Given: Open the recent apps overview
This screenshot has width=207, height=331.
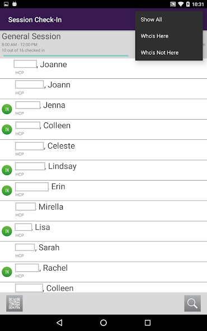Looking at the screenshot, I should pyautogui.click(x=148, y=323).
